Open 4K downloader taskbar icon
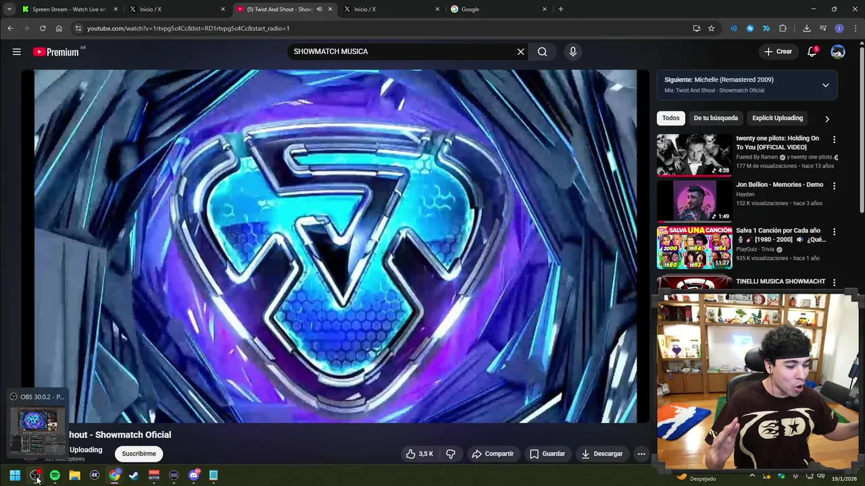The image size is (865, 486). point(95,476)
